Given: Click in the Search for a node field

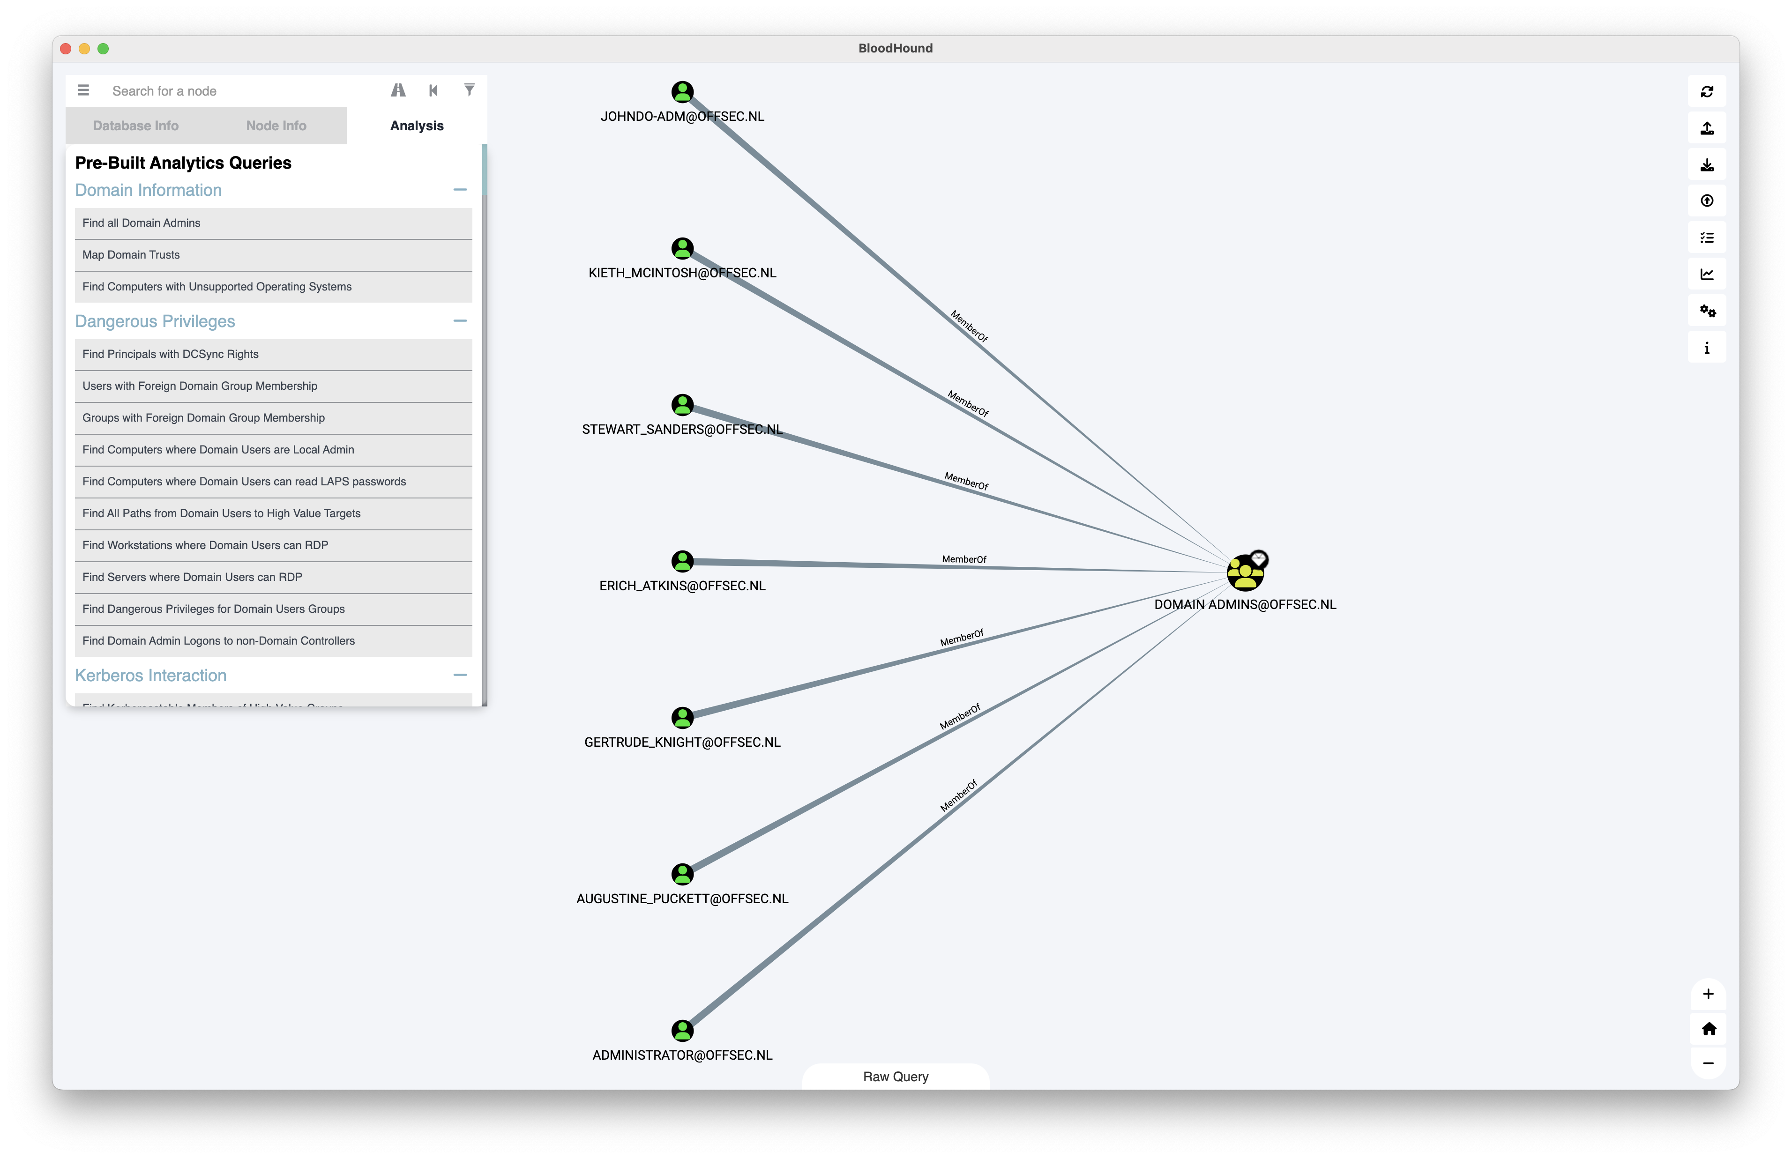Looking at the screenshot, I should [241, 91].
